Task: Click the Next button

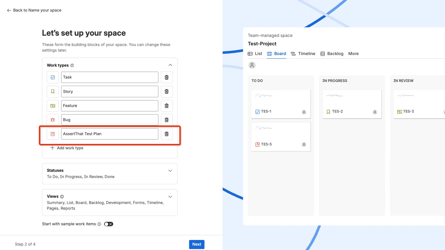Action: (197, 244)
